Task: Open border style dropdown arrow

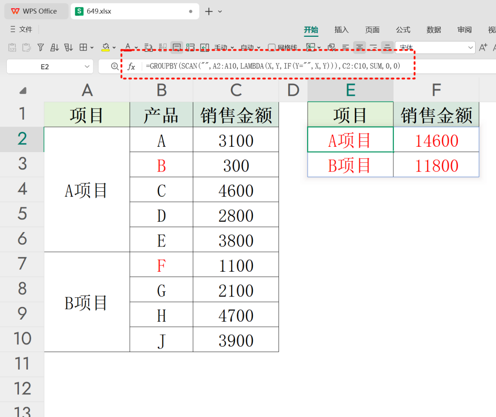Action: tap(92, 48)
